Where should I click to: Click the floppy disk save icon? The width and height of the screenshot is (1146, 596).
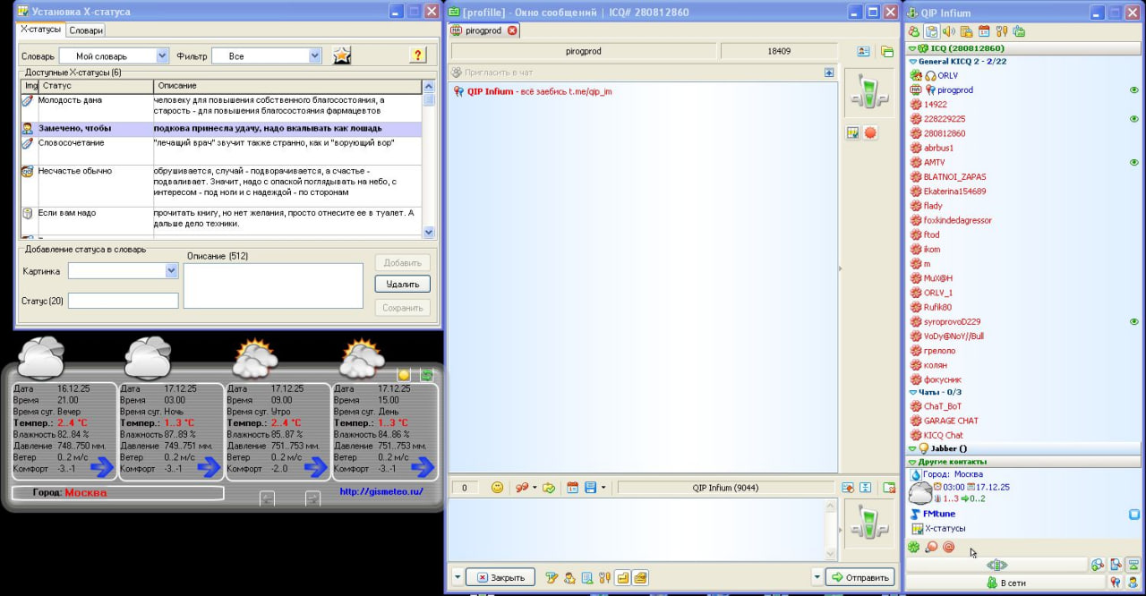590,488
